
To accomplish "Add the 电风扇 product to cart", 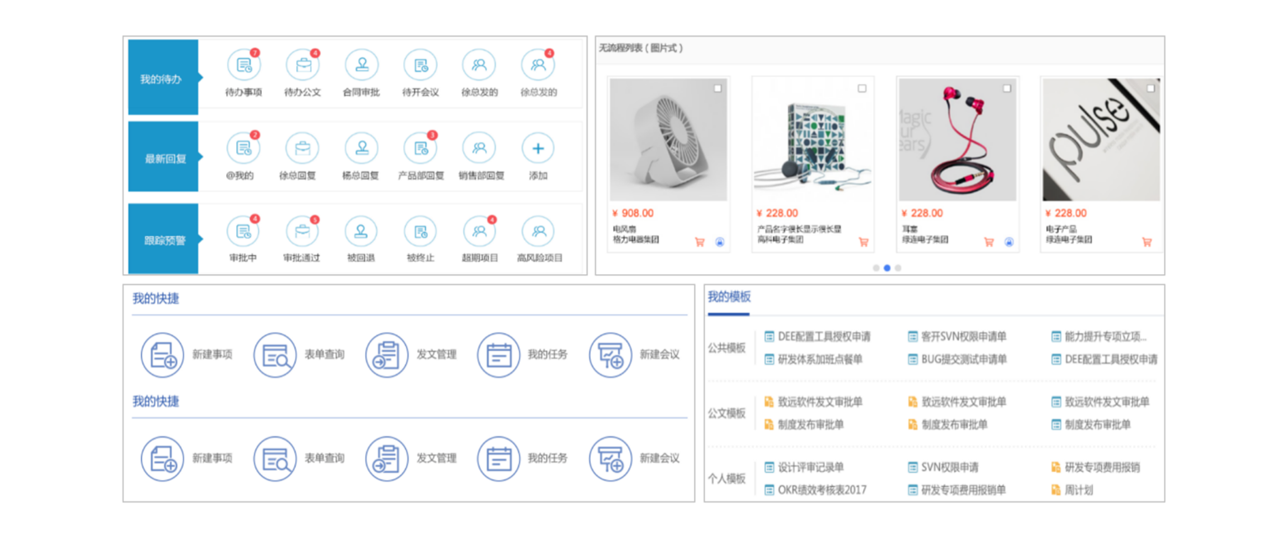I will [x=700, y=242].
